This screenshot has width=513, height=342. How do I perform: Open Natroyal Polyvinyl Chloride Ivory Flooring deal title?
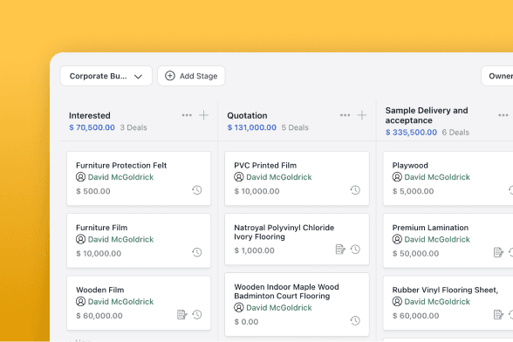pyautogui.click(x=284, y=232)
